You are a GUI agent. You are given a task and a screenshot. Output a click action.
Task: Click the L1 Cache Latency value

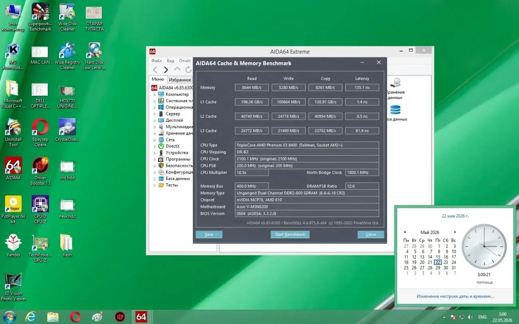pyautogui.click(x=362, y=102)
